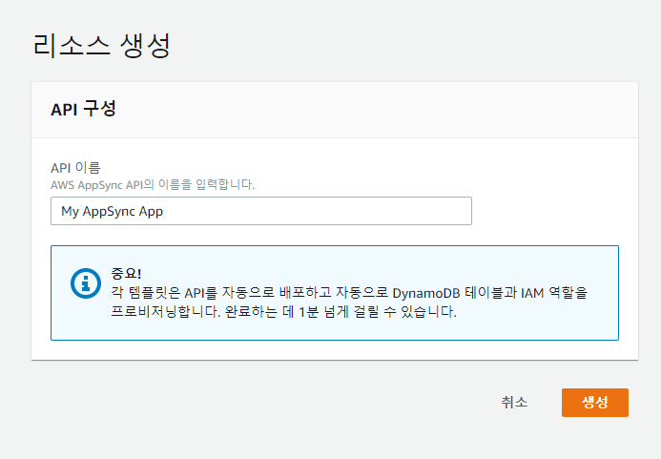Click the alert line mentioning DynamoDB 테이블과 IAM 역할
Screen dimensions: 661x459
point(349,292)
